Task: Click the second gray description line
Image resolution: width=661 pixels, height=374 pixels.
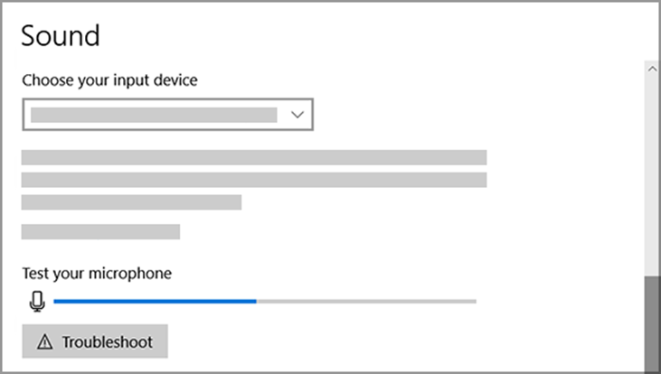Action: tap(253, 180)
